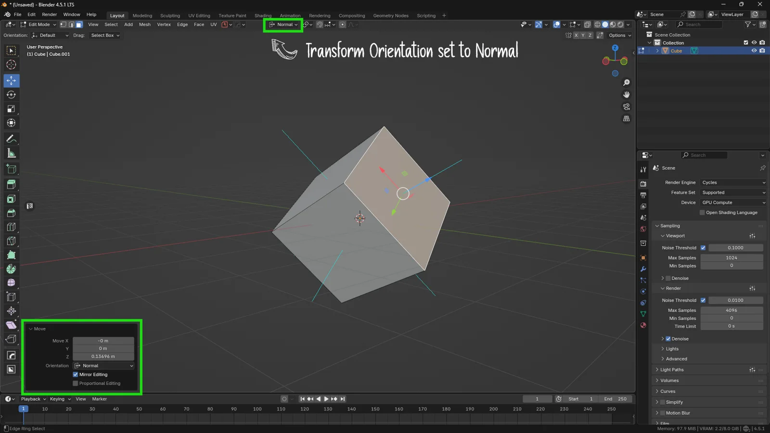Hide Cube in the outliner viewport

tap(754, 51)
